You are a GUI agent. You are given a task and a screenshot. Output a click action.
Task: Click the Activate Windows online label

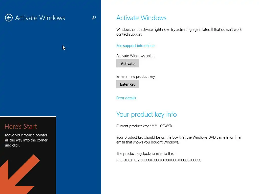[x=136, y=56]
